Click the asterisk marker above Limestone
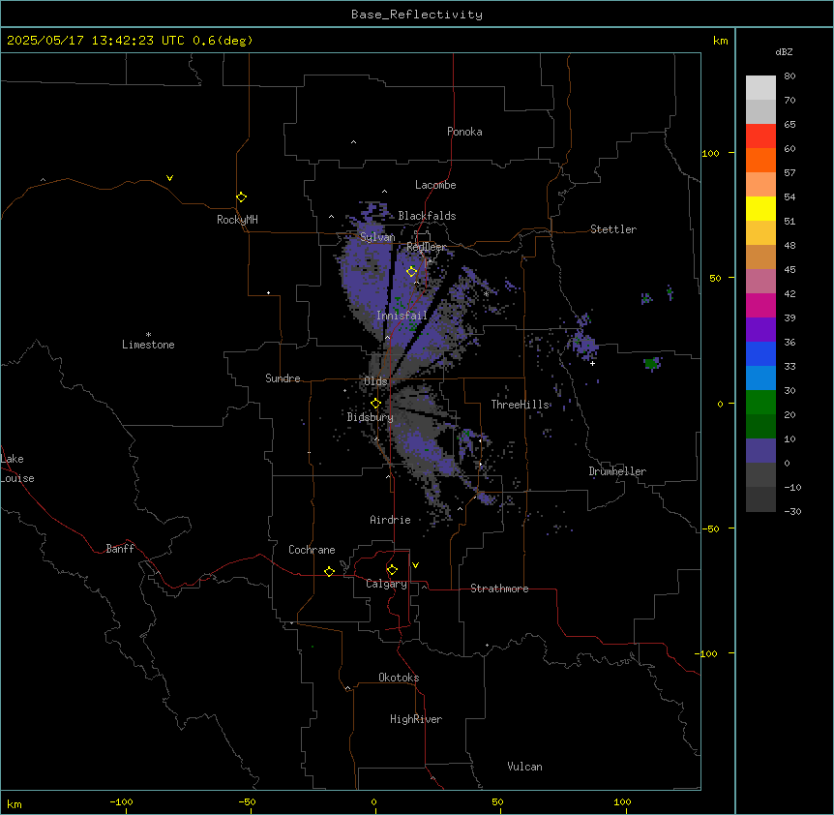The image size is (834, 815). [x=148, y=335]
